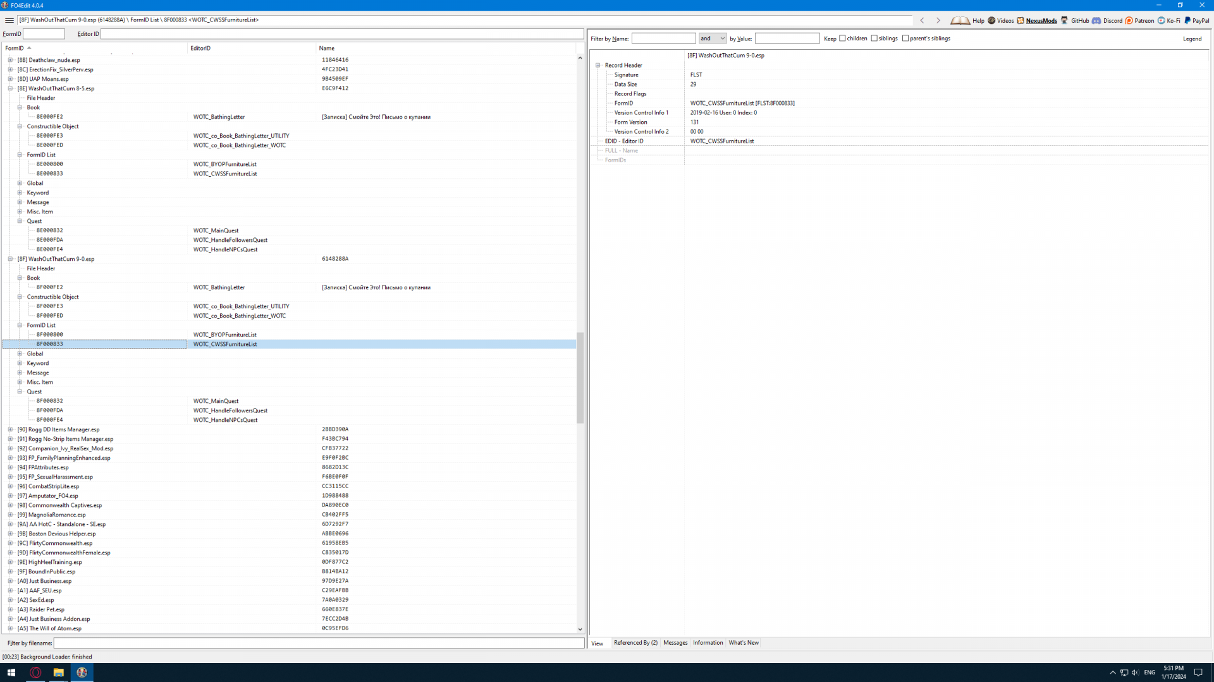Click the tree view vertical scrollbar thumb
The width and height of the screenshot is (1214, 682).
580,378
